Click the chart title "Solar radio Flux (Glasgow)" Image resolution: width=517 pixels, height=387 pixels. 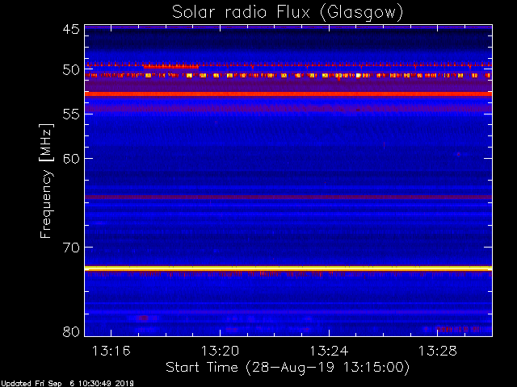(288, 13)
